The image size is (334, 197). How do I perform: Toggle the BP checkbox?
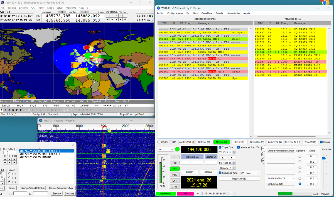pos(171,142)
